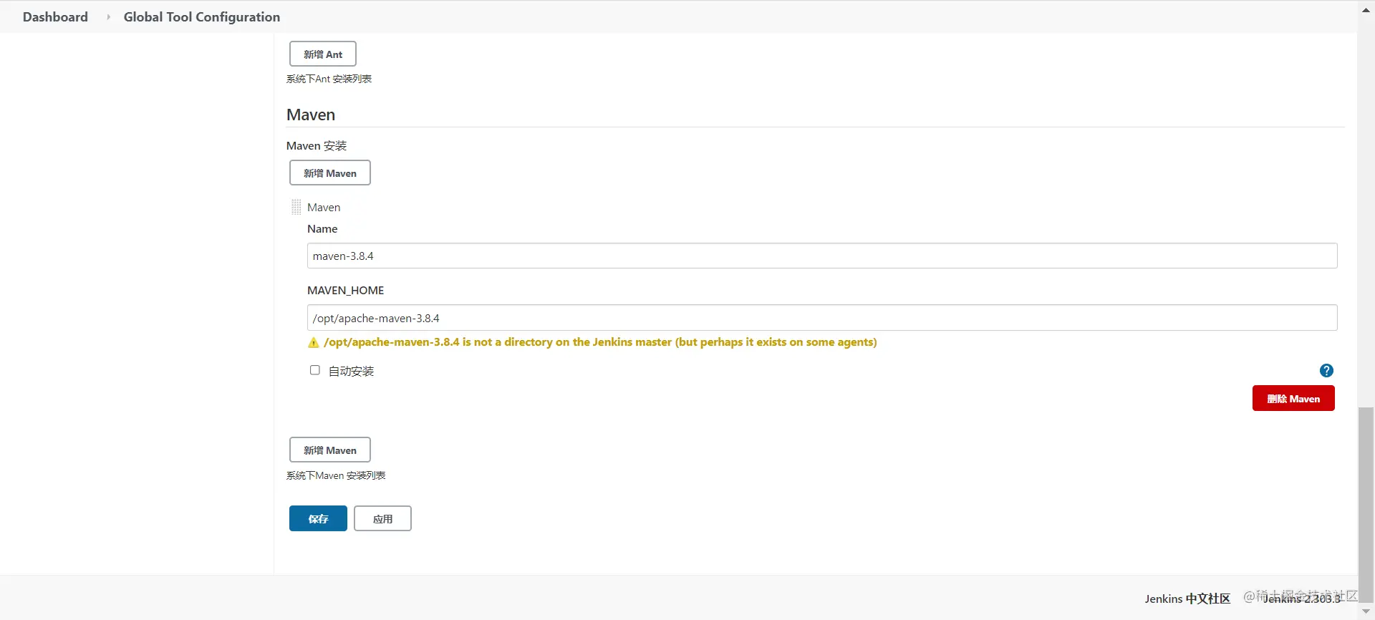Click the 系统下Maven 安装列表 text
This screenshot has width=1375, height=620.
point(336,475)
